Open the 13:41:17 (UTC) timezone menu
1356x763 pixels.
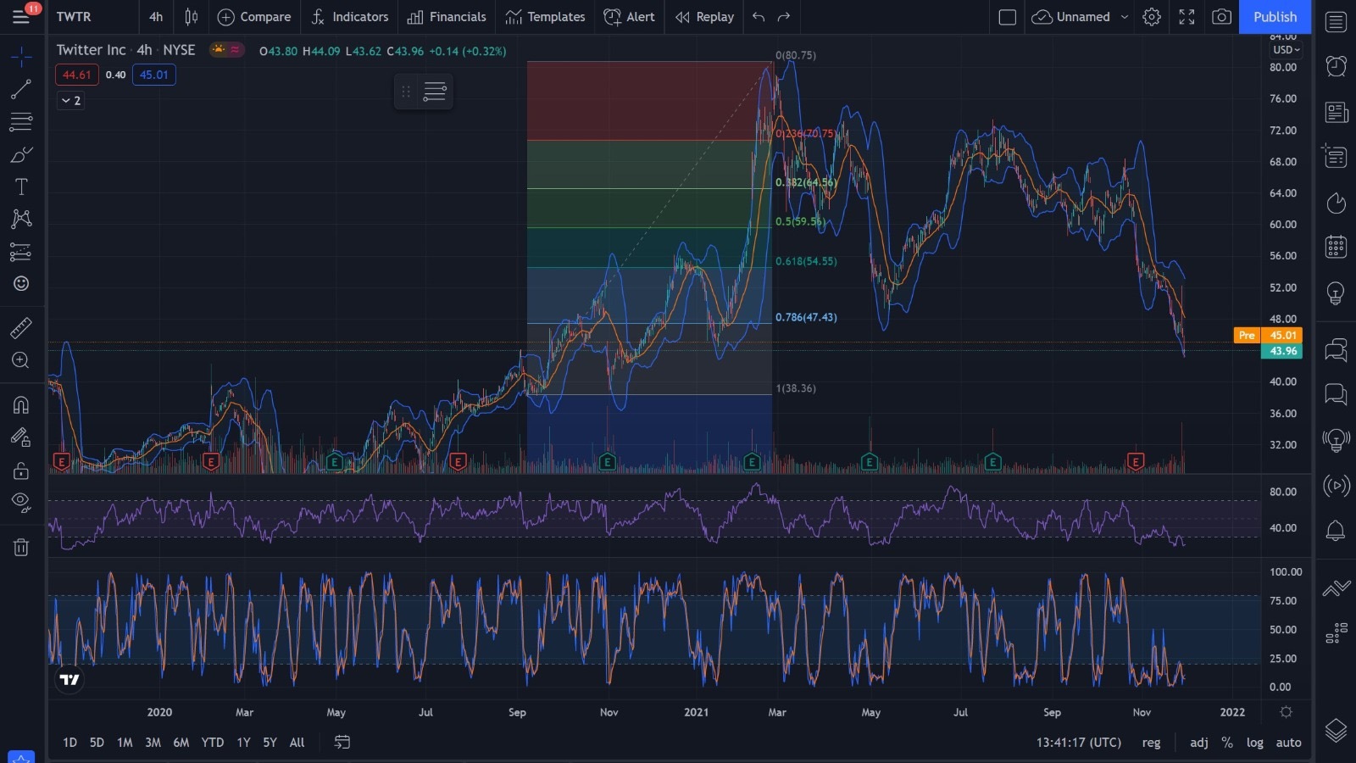coord(1078,743)
